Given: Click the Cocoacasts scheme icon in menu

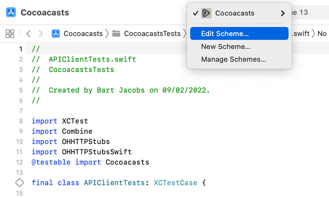Looking at the screenshot, I should click(x=206, y=14).
